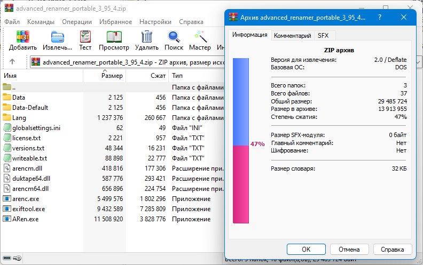Select the Data-Default folder icon
The image size is (423, 265).
(x=7, y=107)
